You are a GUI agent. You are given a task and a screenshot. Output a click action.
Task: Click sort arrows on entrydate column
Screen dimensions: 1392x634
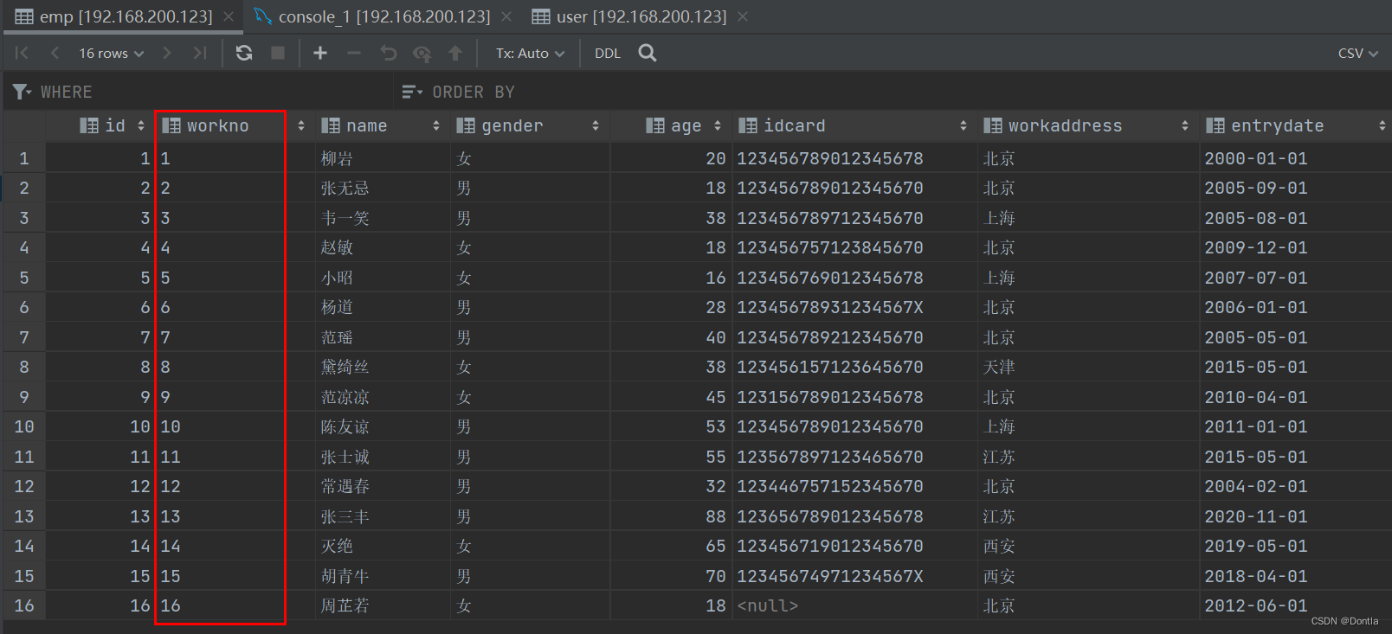(1382, 125)
